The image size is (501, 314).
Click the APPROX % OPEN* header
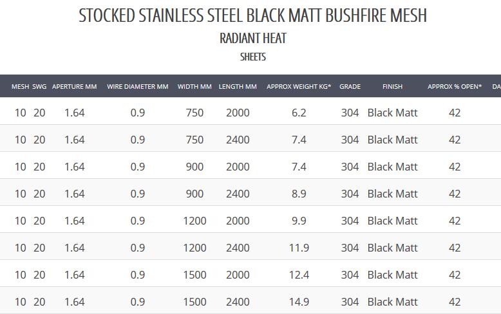tap(455, 86)
